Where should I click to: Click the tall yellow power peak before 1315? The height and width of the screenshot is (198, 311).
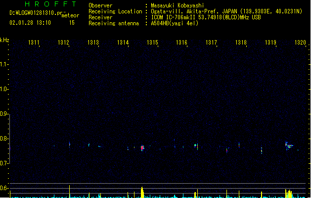point(142,192)
